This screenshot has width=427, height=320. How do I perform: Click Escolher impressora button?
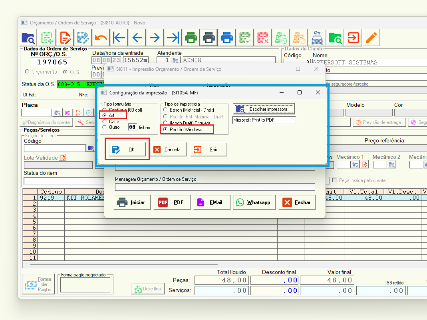tap(264, 109)
